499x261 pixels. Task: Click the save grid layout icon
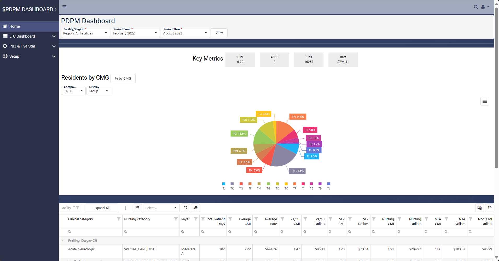tap(137, 208)
